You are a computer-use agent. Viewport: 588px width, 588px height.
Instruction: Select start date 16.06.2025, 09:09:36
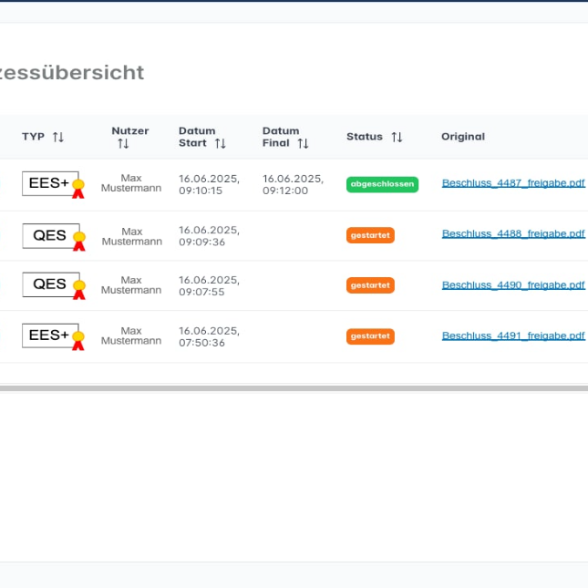coord(209,236)
